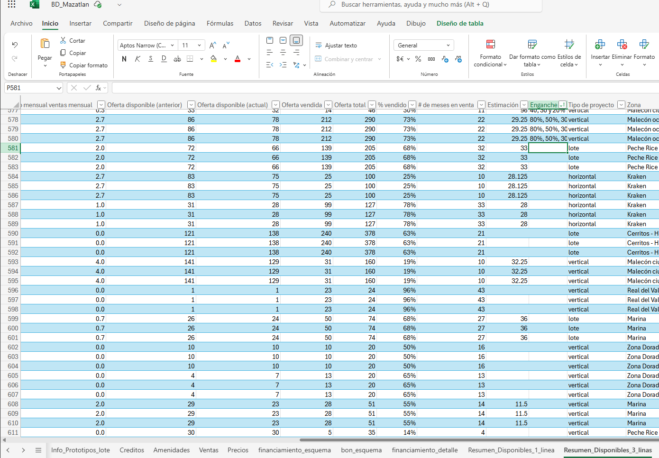Viewport: 659px width, 458px height.
Task: Apply bold with the N button
Action: tap(124, 59)
